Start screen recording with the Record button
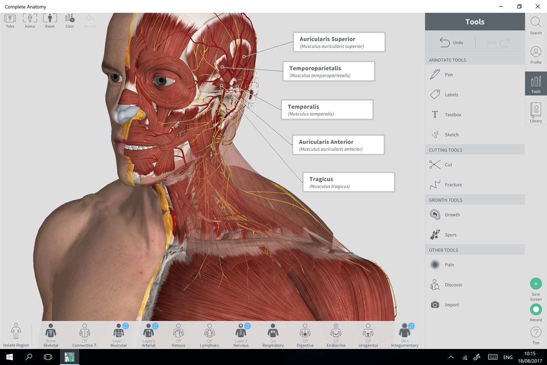The image size is (547, 365). [x=536, y=313]
